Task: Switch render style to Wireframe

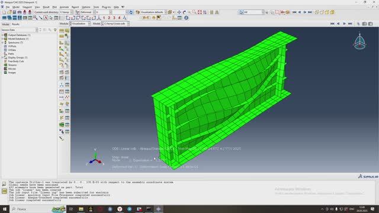Action: point(317,12)
